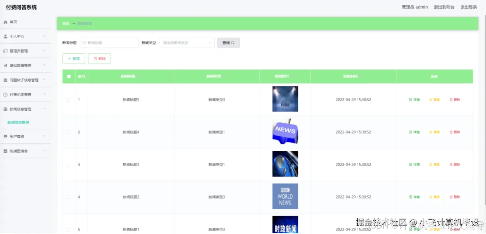Click the 新闻标题4 title cell

point(131,132)
